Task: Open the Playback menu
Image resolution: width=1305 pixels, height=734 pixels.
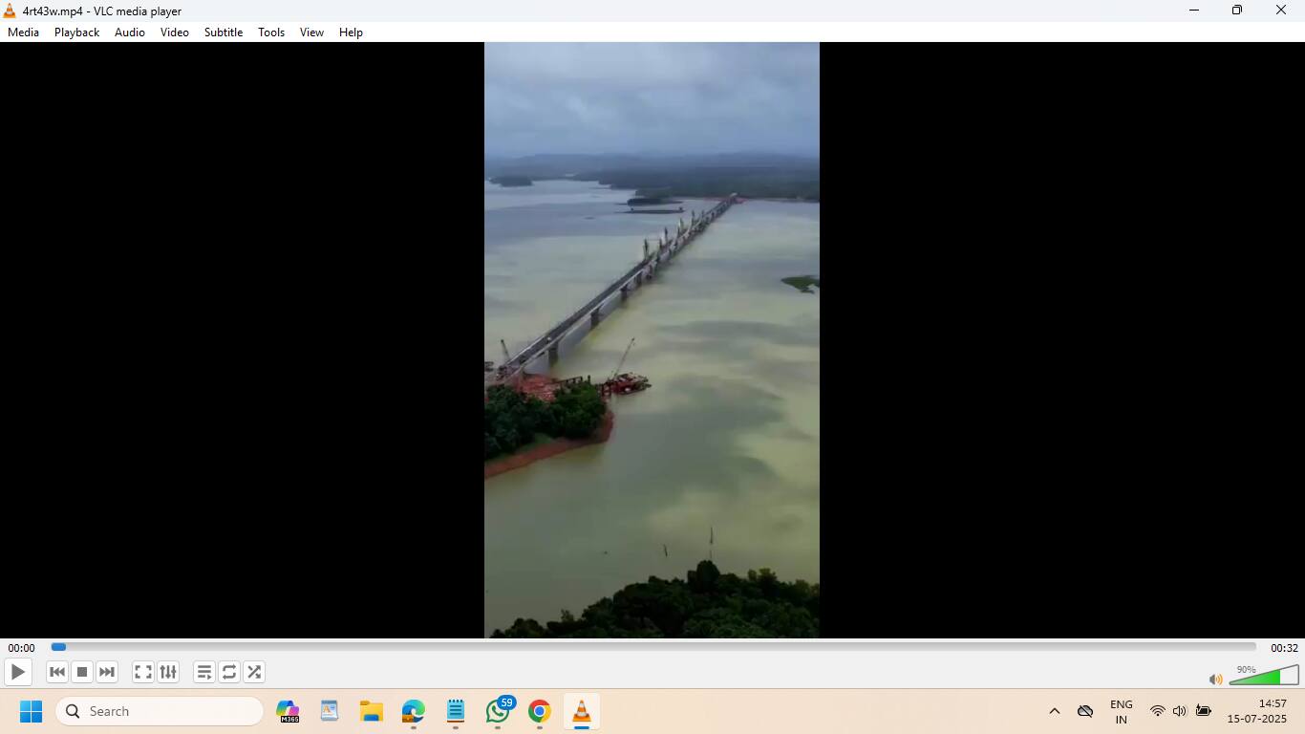Action: pyautogui.click(x=76, y=32)
